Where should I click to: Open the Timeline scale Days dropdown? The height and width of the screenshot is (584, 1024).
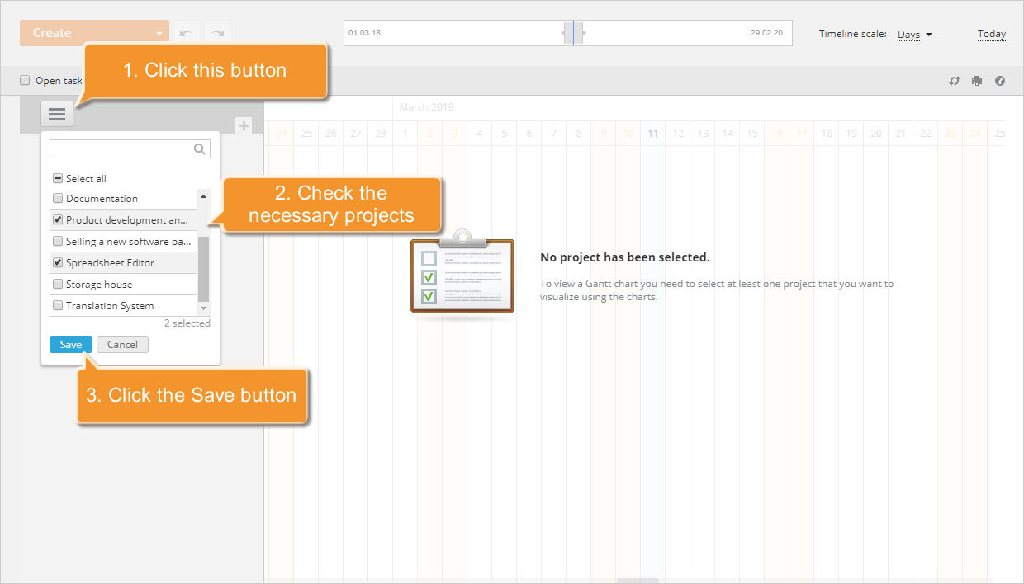coord(913,34)
